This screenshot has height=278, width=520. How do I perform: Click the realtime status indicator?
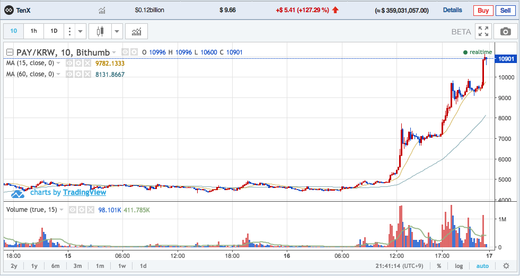coord(478,52)
